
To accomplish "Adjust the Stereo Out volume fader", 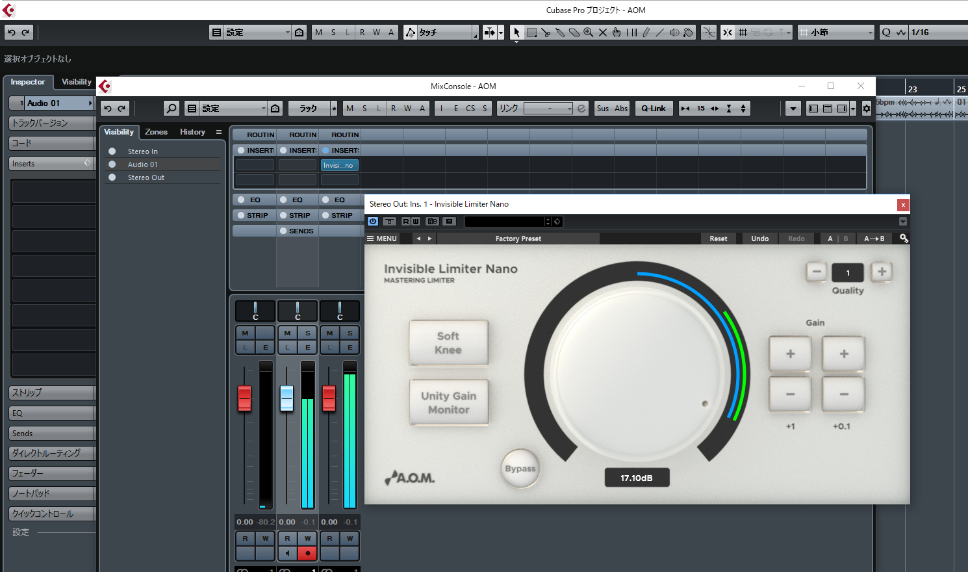I will pos(329,398).
